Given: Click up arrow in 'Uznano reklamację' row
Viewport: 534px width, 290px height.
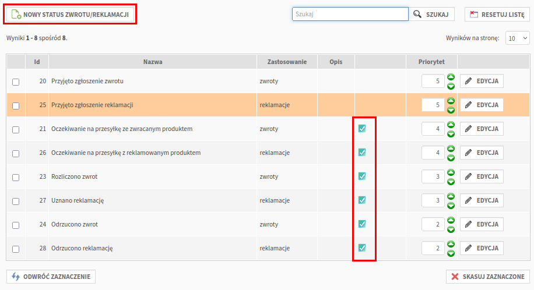Looking at the screenshot, I should tap(451, 196).
